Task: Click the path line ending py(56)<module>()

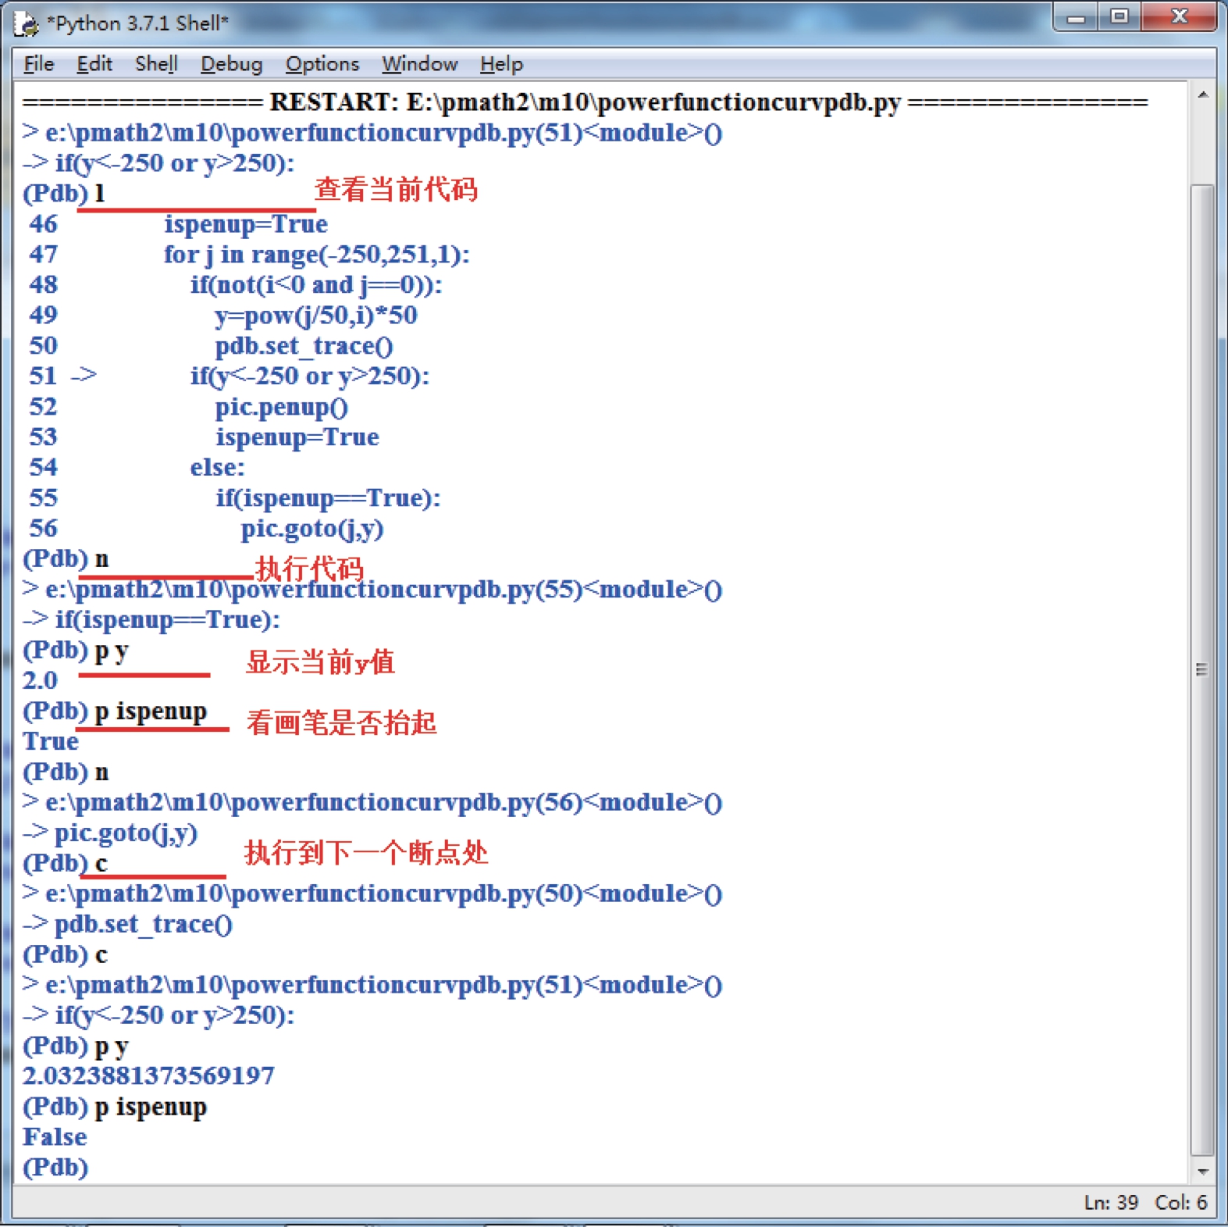Action: click(372, 803)
